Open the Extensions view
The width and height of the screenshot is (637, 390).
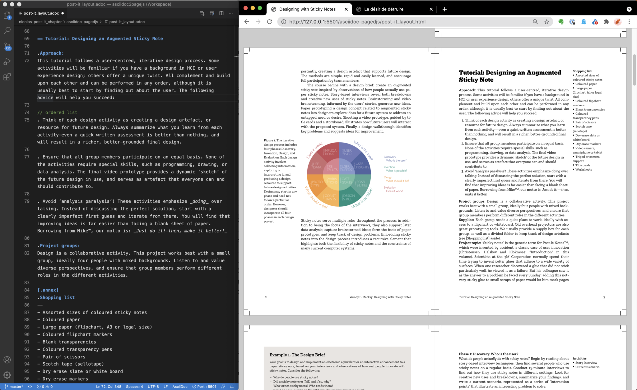[7, 77]
